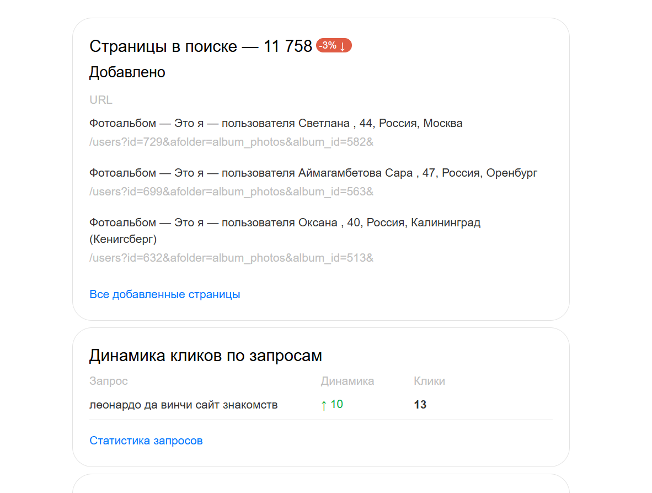
Task: Select the 'леонардо да винчи сайт знакомств' query
Action: tap(183, 405)
